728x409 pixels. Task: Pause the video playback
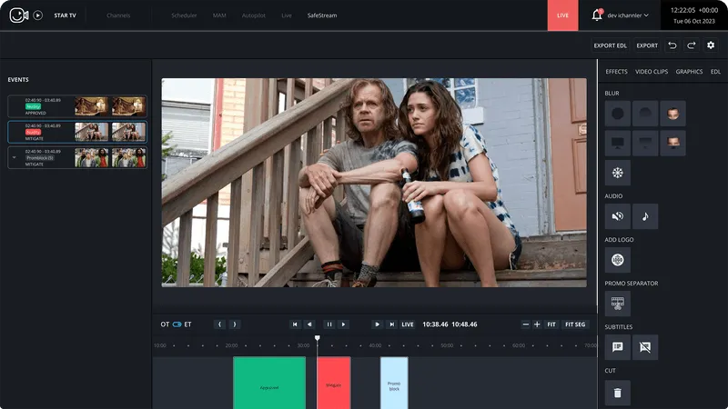click(329, 324)
